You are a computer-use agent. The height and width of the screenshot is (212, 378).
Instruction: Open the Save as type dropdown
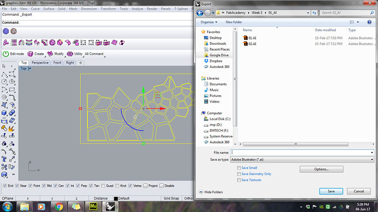pyautogui.click(x=372, y=160)
